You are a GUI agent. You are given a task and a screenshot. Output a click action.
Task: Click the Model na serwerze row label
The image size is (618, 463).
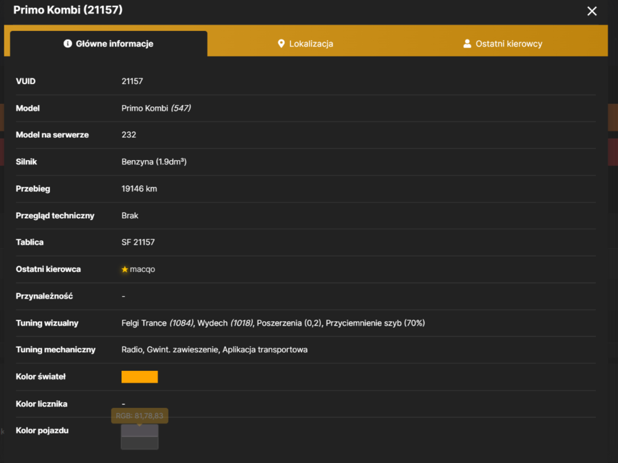click(x=52, y=135)
